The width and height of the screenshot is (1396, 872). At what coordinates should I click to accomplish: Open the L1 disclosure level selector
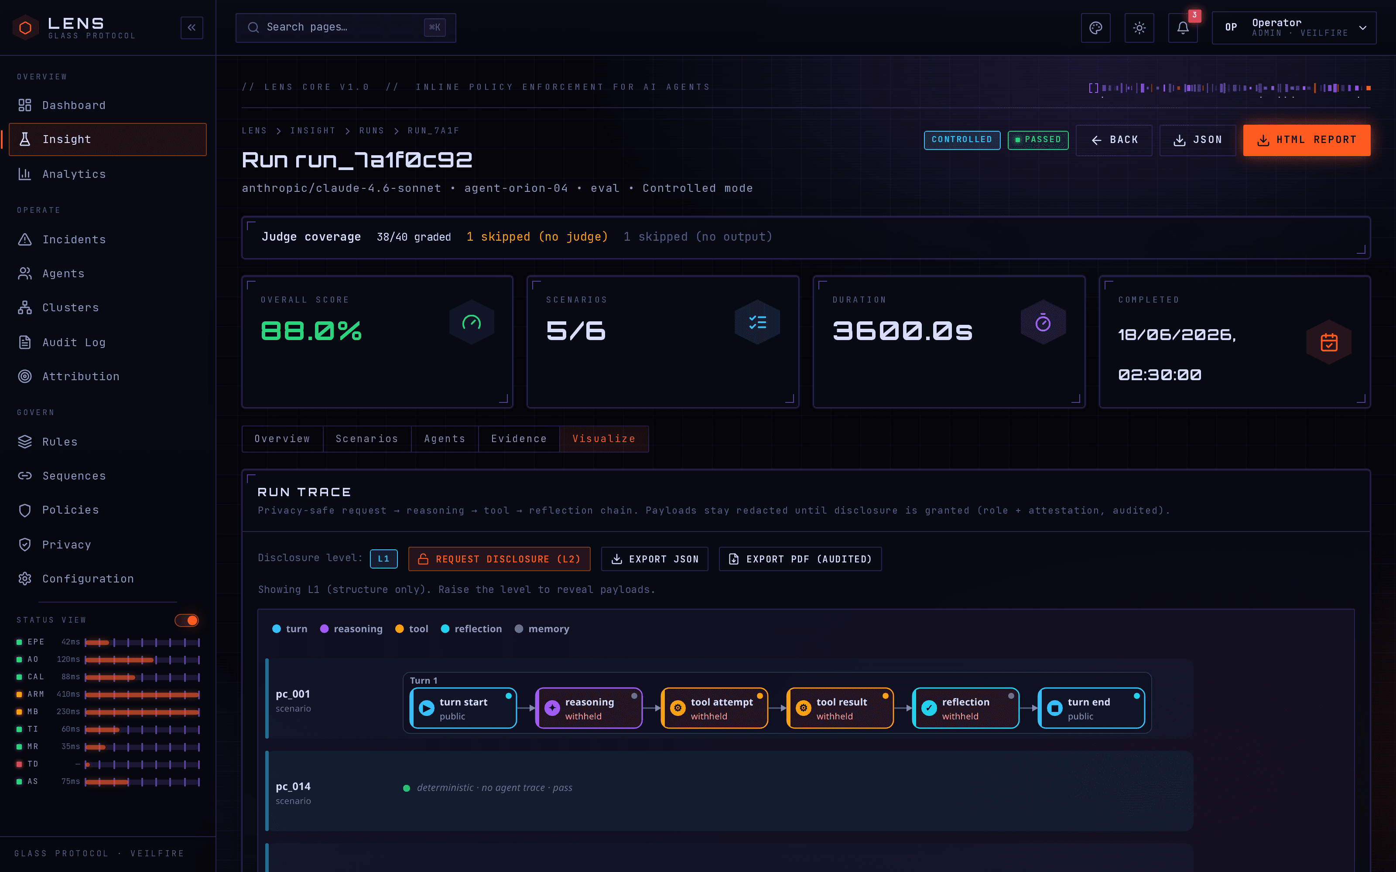click(383, 559)
